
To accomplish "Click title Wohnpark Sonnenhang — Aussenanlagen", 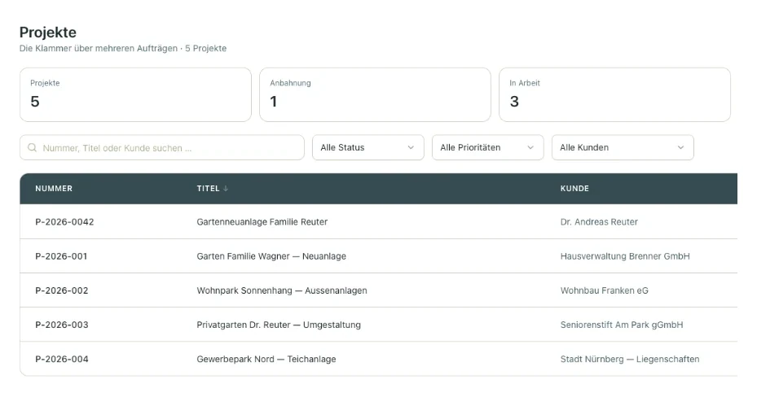I will 282,290.
